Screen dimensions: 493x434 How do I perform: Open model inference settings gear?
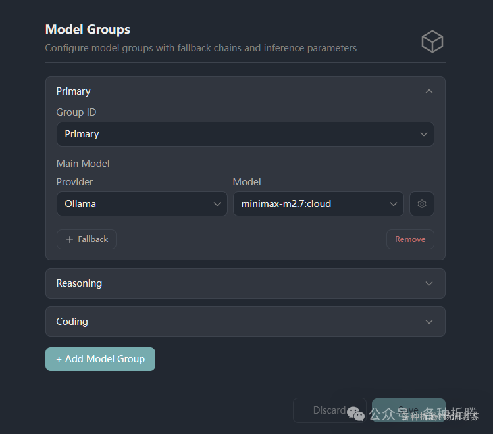tap(422, 204)
